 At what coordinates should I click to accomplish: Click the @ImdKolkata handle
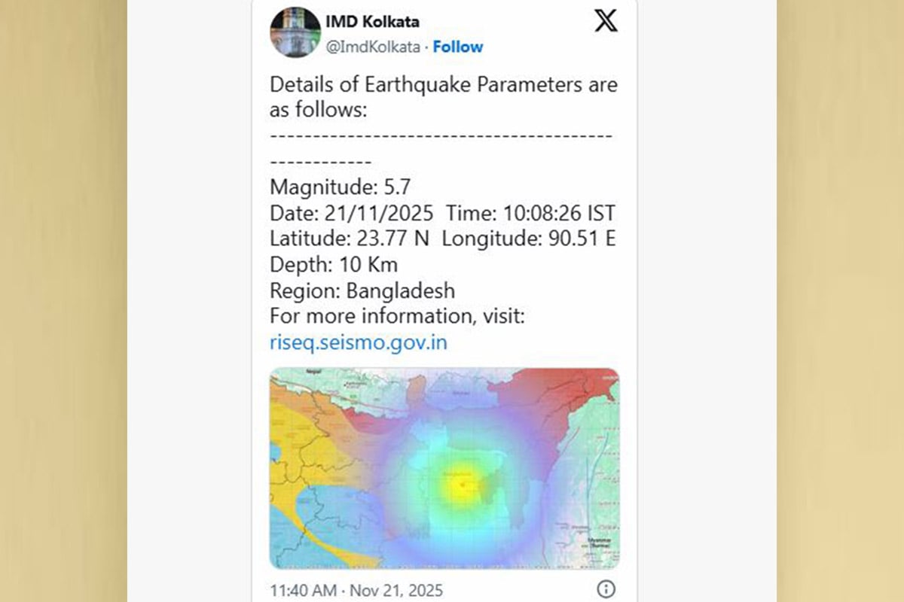pos(372,47)
